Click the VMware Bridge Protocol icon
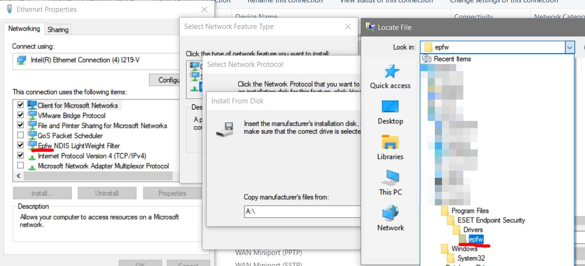 32,115
